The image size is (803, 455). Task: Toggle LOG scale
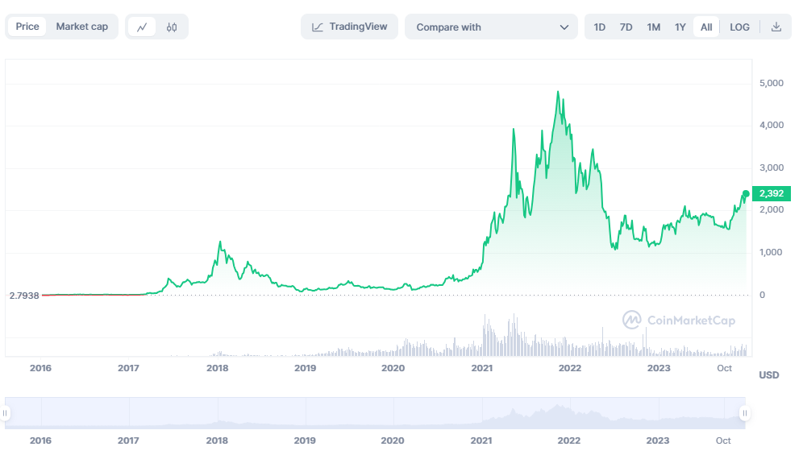point(739,27)
